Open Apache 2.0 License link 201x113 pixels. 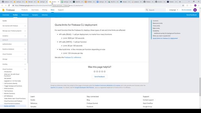[57, 88]
